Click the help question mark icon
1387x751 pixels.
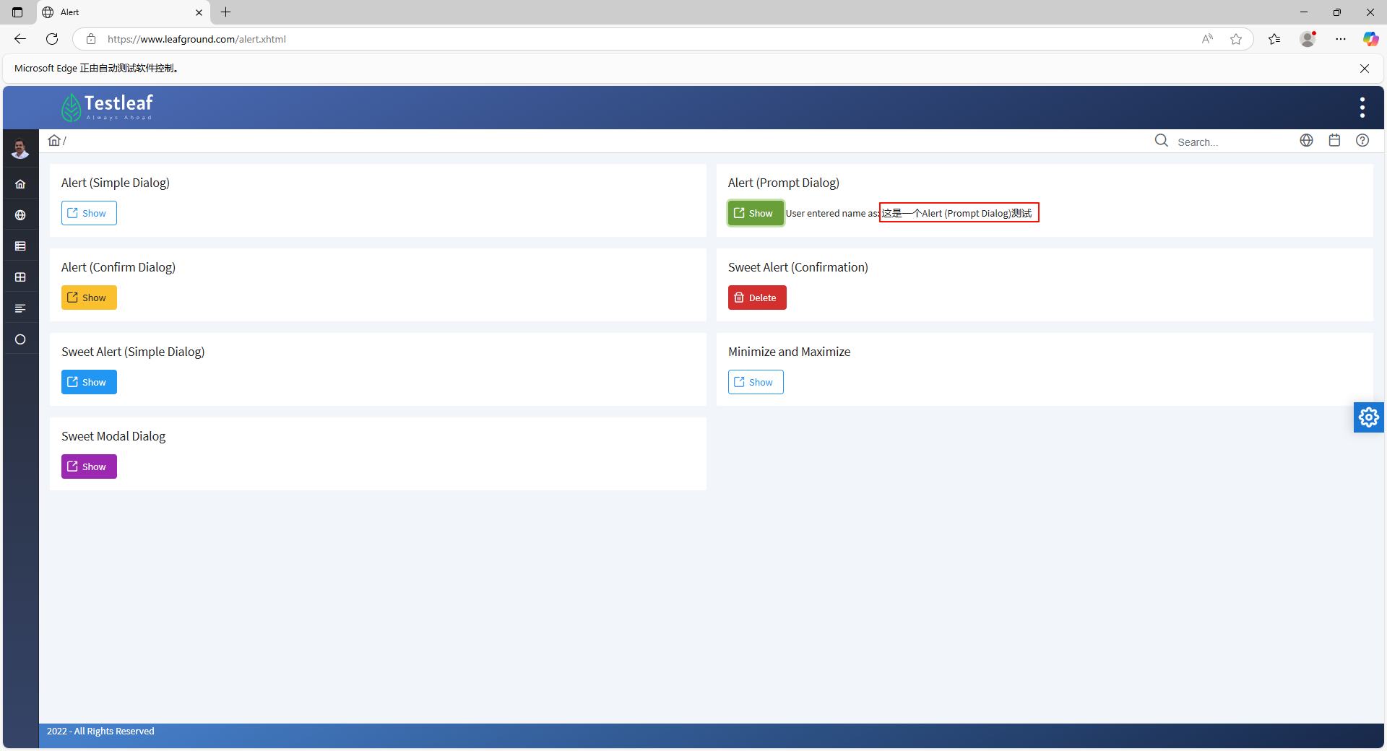(1362, 140)
